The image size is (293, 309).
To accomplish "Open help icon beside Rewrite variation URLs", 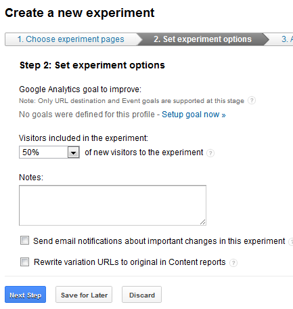I will (x=233, y=263).
